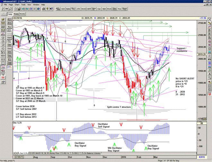Click the PTI button on right sidebar

(x=209, y=59)
